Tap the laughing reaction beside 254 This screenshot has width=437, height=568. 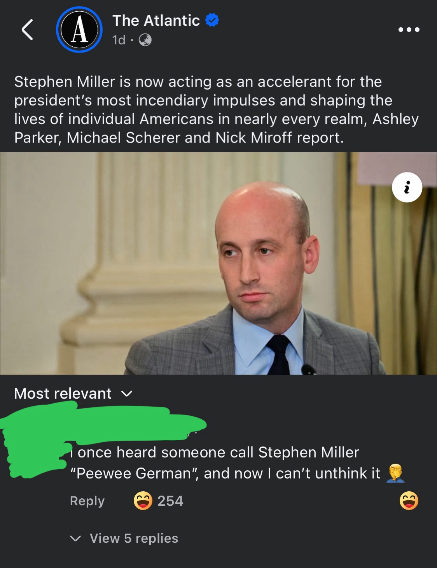143,501
